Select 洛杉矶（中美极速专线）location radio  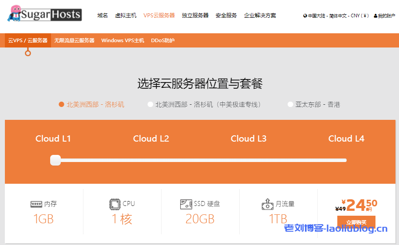point(150,105)
